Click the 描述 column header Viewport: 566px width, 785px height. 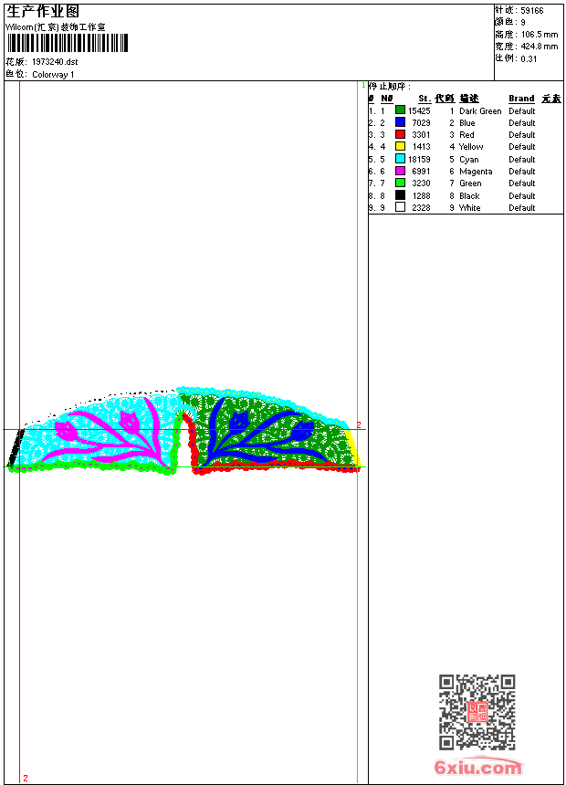tap(469, 99)
